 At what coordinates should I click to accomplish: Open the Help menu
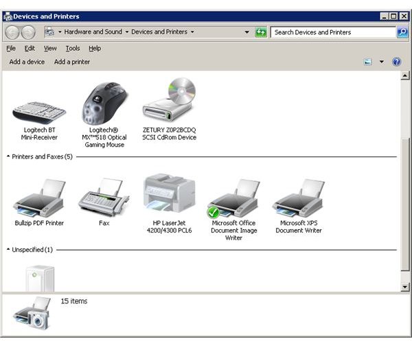95,48
